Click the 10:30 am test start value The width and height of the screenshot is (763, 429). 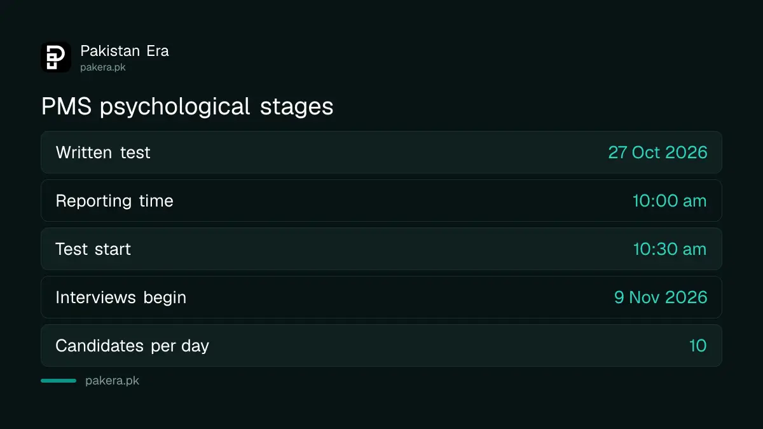click(670, 249)
